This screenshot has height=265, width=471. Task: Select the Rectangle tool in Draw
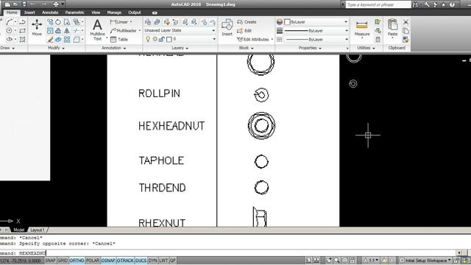click(23, 31)
